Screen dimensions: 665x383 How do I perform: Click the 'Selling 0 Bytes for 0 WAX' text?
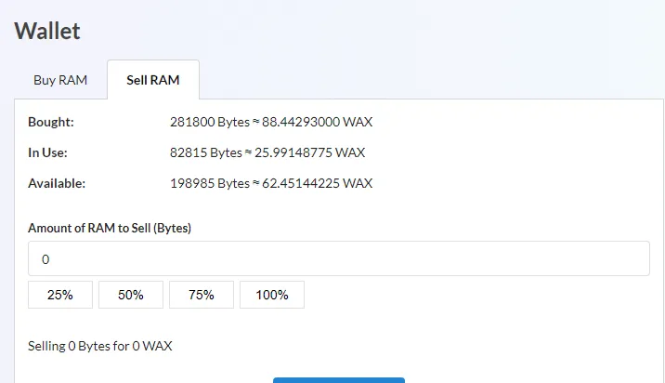[100, 346]
